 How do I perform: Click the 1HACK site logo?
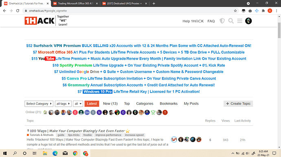click(x=40, y=21)
